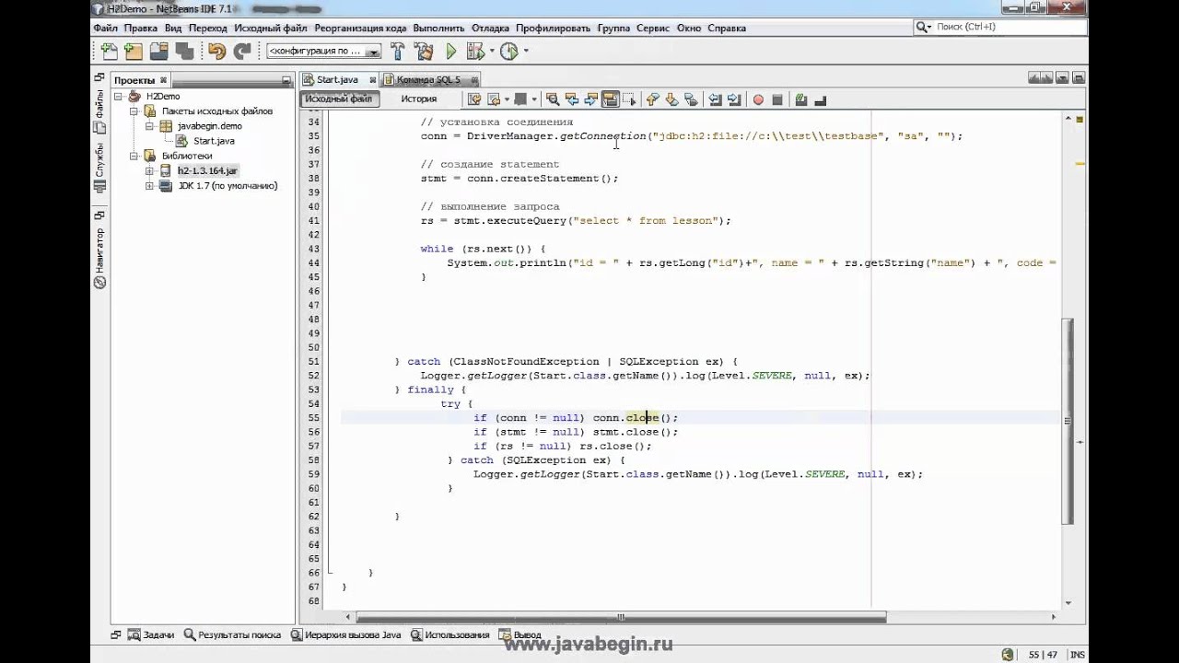The width and height of the screenshot is (1179, 663).
Task: Click Shift Line Right icon
Action: [734, 99]
